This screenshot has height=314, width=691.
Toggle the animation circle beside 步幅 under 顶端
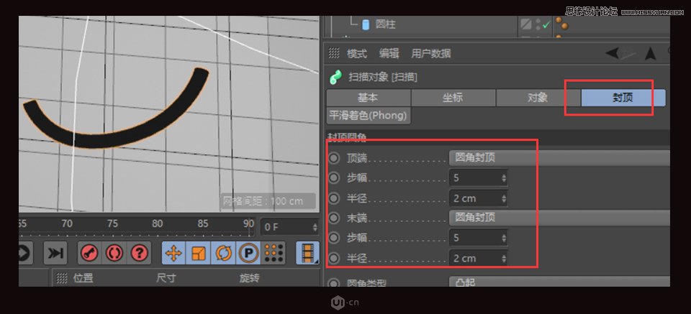click(x=335, y=177)
